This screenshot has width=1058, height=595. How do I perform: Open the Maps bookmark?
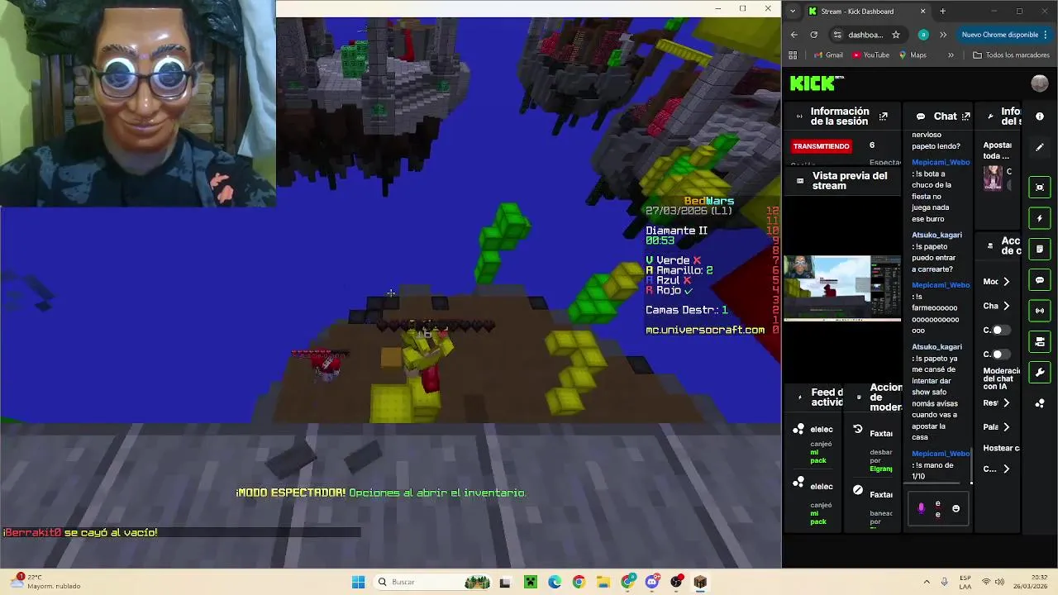click(912, 55)
